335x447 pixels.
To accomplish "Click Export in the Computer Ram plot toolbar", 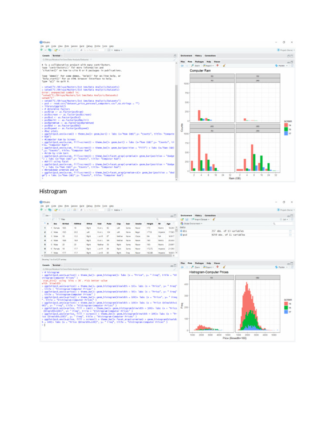I will pyautogui.click(x=208, y=65).
